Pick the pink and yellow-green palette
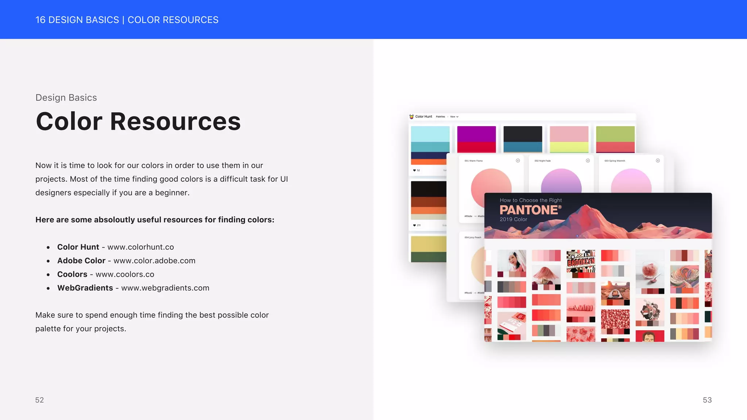The width and height of the screenshot is (747, 420). [x=569, y=139]
